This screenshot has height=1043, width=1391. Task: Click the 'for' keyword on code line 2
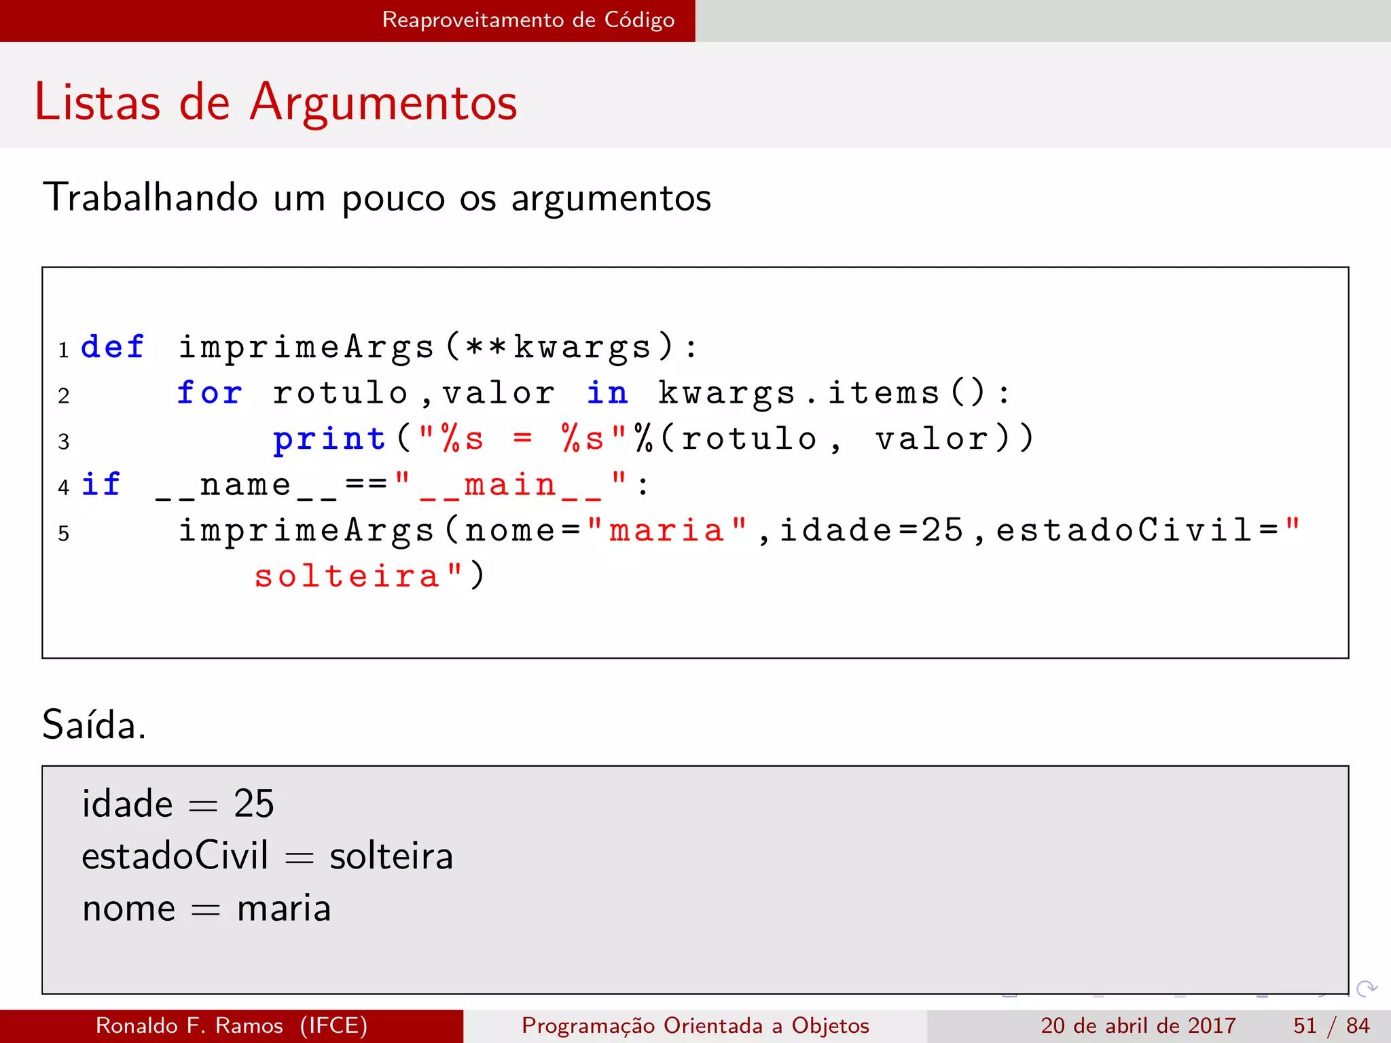pyautogui.click(x=209, y=392)
